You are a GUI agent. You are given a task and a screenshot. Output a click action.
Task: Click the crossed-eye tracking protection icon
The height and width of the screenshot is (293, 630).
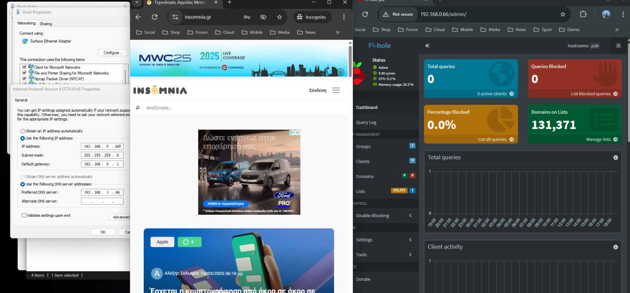click(263, 17)
